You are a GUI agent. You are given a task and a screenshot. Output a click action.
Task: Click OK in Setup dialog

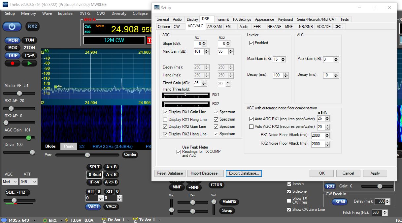point(322,173)
